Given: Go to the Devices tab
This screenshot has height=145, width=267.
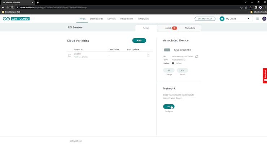Looking at the screenshot, I should [111, 19].
